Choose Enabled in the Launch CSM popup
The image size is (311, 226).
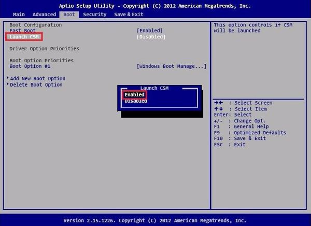click(134, 95)
